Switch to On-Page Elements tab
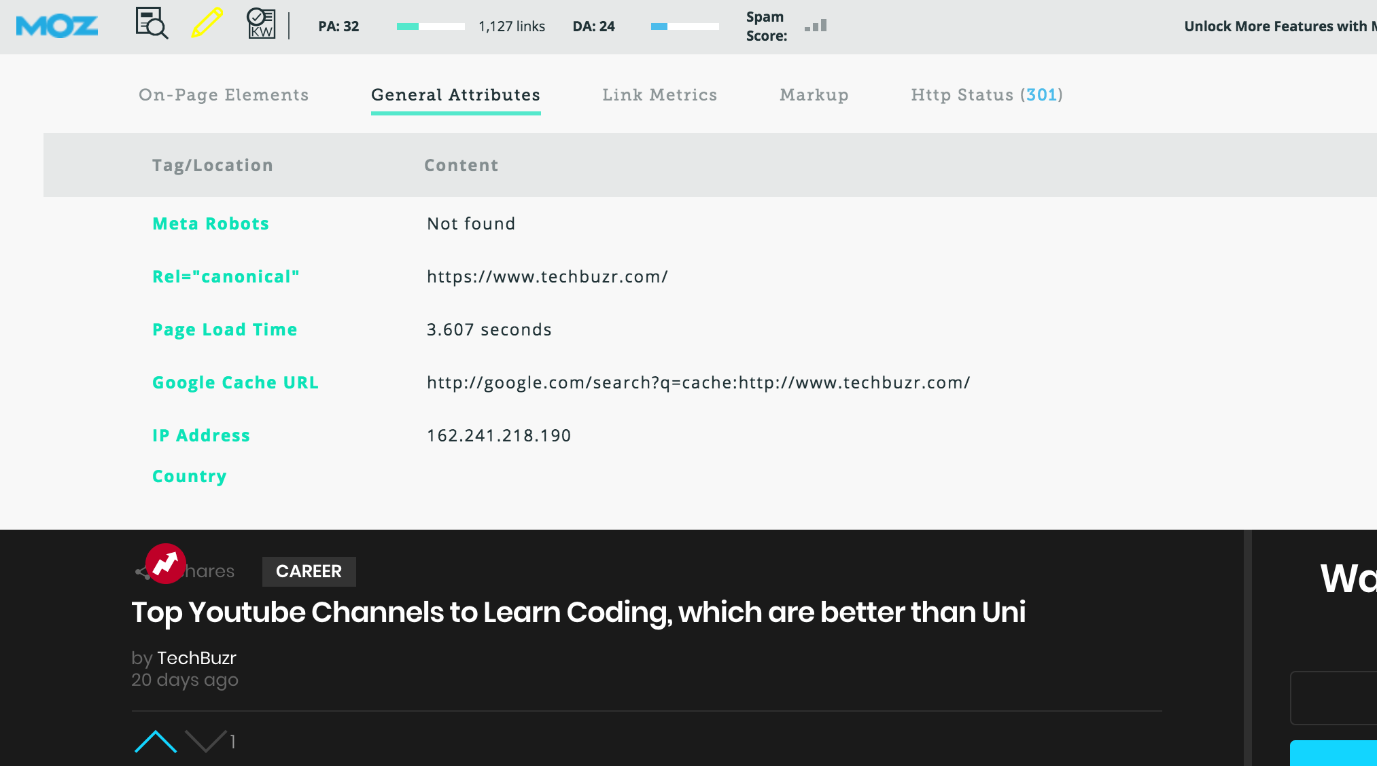Screen dimensions: 1377x766 pyautogui.click(x=224, y=95)
